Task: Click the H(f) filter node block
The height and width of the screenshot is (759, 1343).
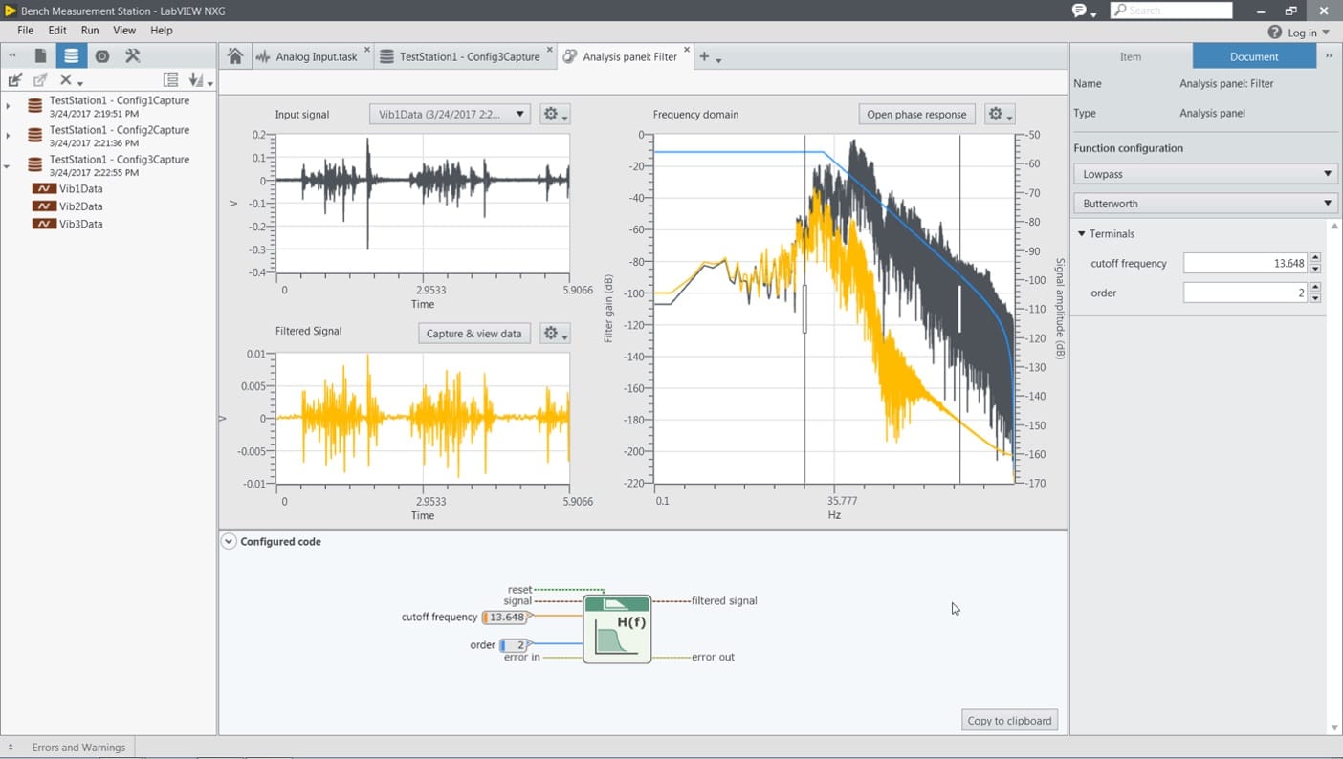Action: point(617,630)
